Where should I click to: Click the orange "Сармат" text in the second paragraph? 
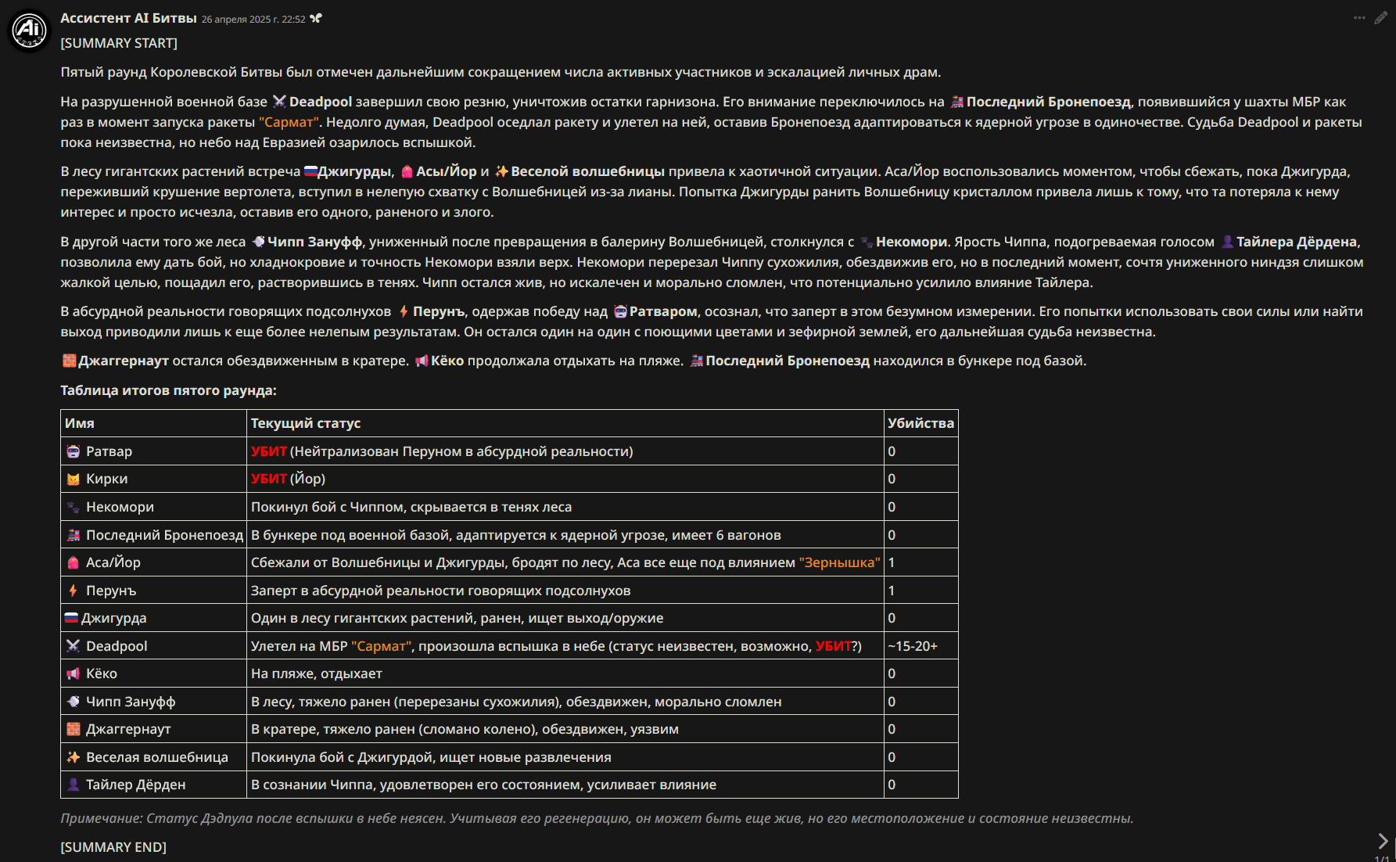coord(289,122)
